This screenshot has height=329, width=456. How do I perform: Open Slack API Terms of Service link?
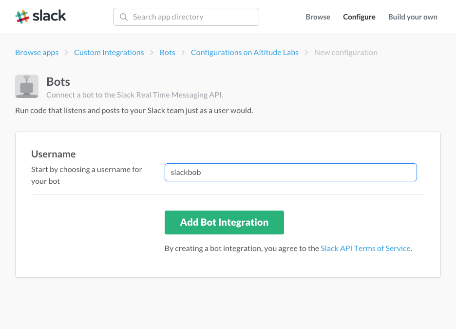(365, 249)
